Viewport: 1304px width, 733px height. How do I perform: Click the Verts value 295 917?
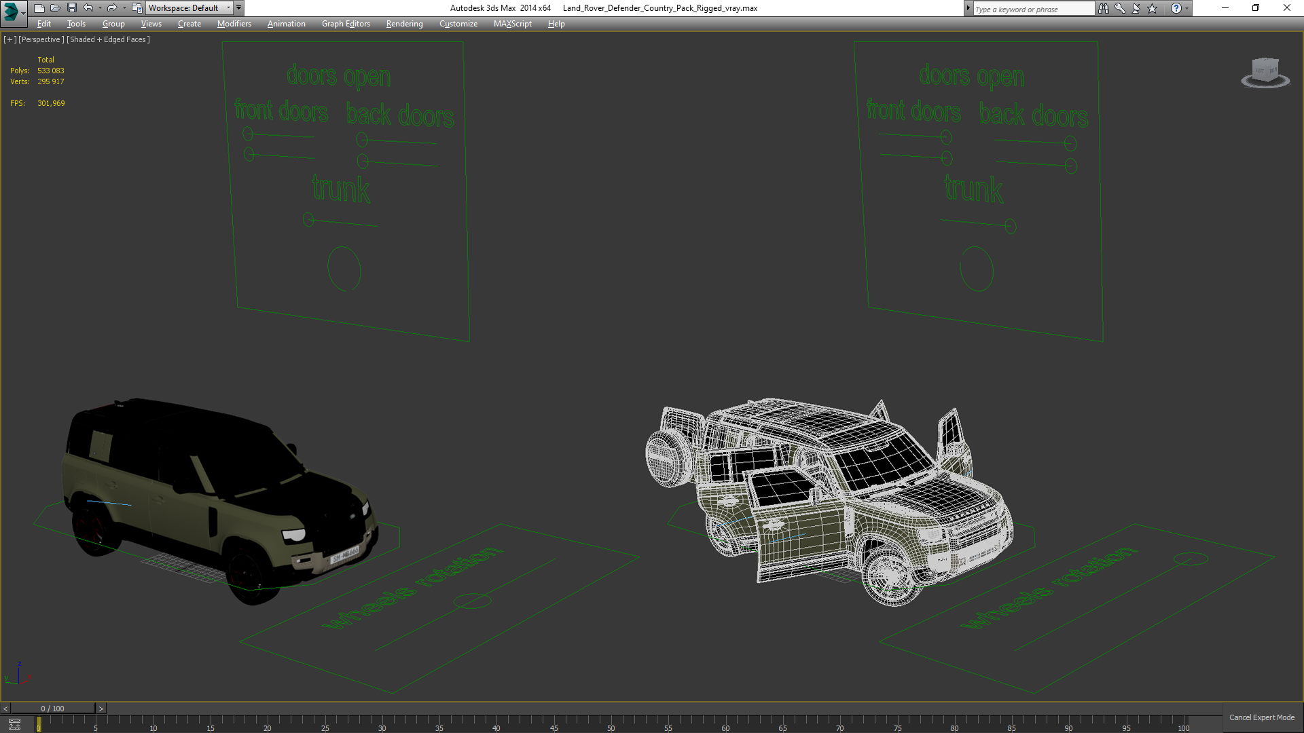coord(51,81)
